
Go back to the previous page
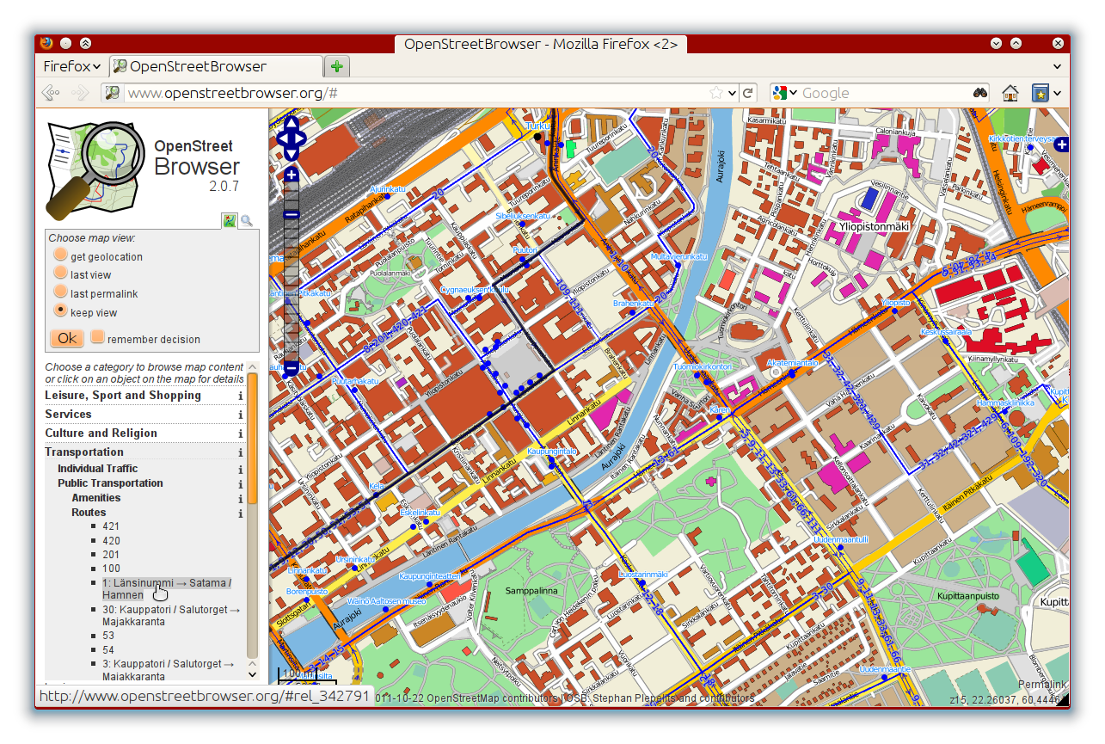(x=51, y=93)
